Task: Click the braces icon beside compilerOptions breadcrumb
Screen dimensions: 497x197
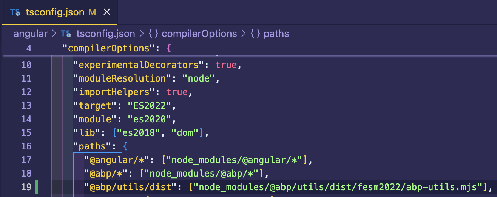Action: pos(153,34)
